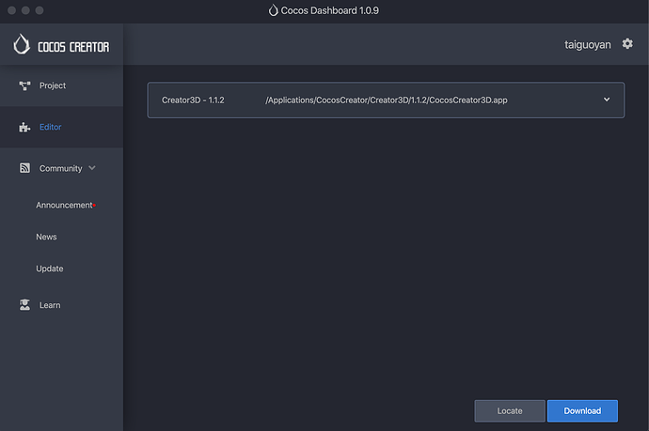Open the News page

coord(46,237)
